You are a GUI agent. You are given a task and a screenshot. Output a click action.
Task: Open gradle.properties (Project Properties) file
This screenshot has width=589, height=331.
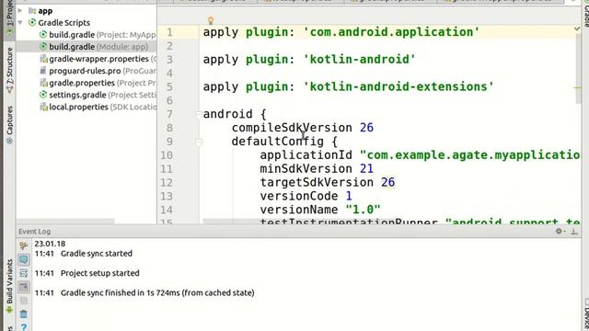(x=98, y=83)
